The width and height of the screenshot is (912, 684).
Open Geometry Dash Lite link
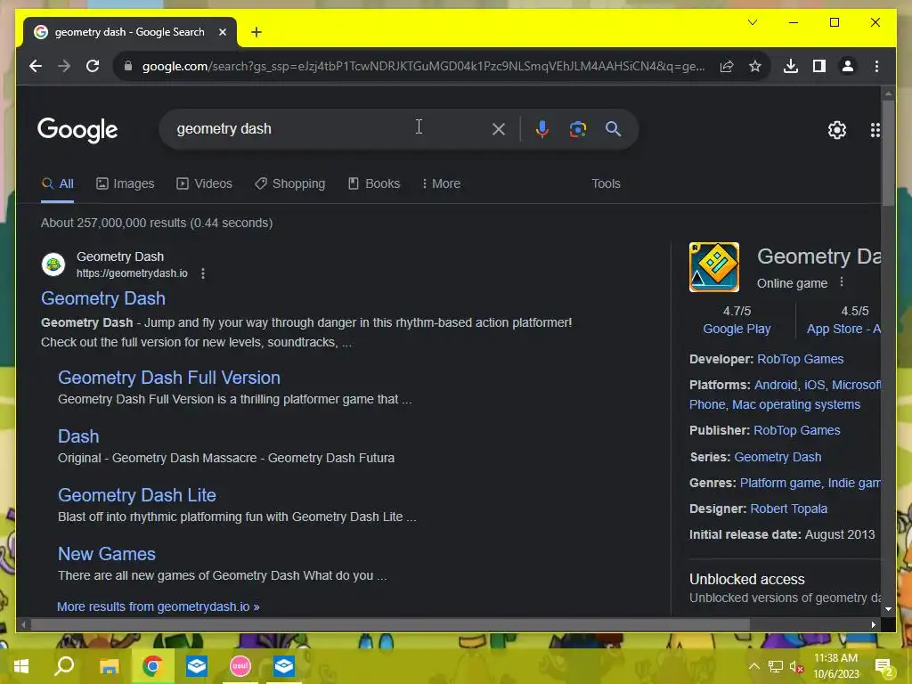click(x=136, y=495)
